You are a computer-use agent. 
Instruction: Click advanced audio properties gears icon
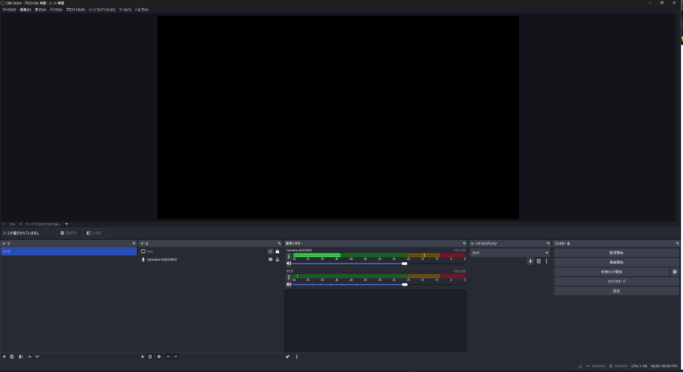pos(288,357)
